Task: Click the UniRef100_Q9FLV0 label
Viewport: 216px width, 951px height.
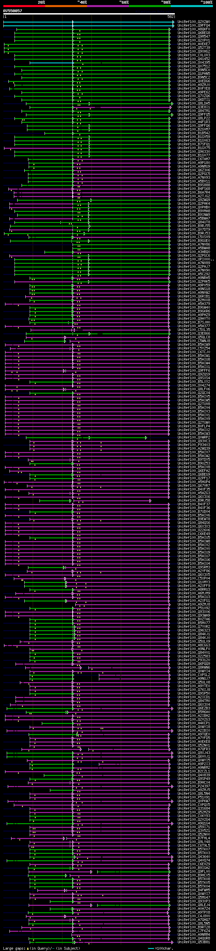Action: pos(194,871)
